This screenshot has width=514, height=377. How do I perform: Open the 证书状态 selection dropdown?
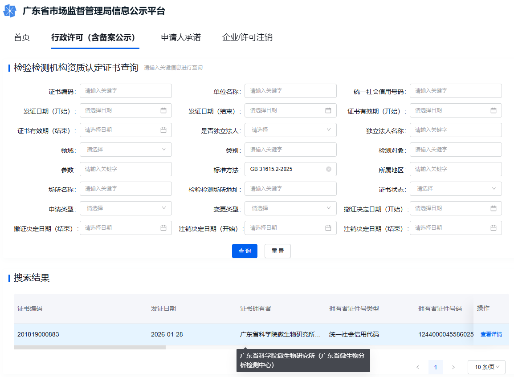[x=455, y=188]
